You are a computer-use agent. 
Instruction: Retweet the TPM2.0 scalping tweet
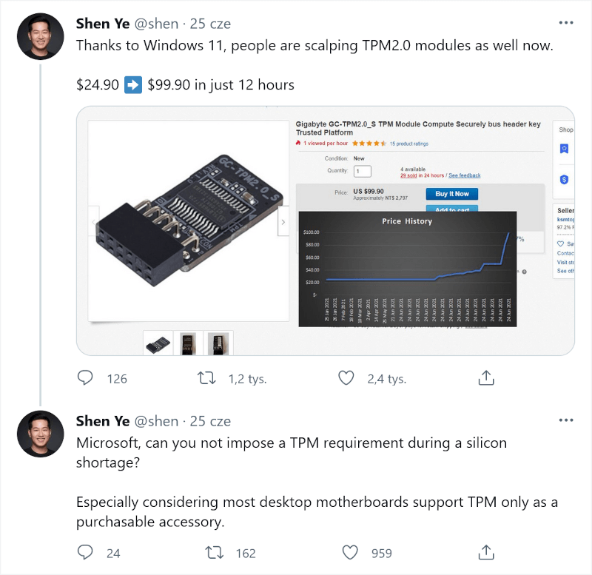tap(207, 378)
